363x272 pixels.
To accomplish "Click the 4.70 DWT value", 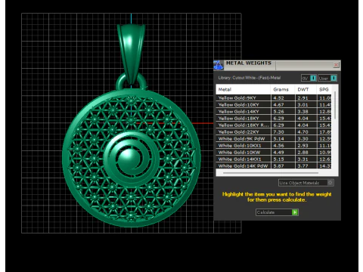I will click(302, 132).
